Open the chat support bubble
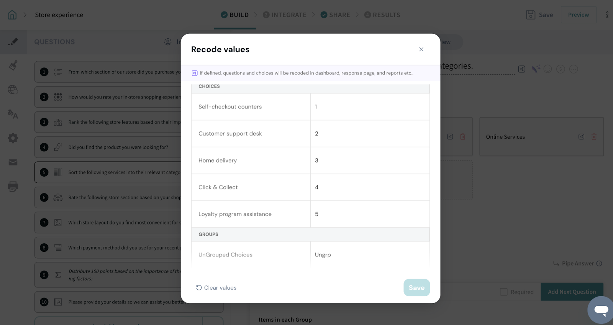 pyautogui.click(x=601, y=310)
